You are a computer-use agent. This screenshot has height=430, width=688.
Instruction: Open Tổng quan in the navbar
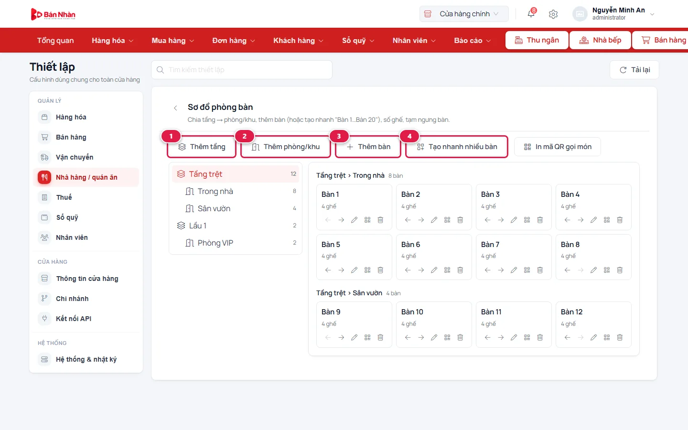55,41
